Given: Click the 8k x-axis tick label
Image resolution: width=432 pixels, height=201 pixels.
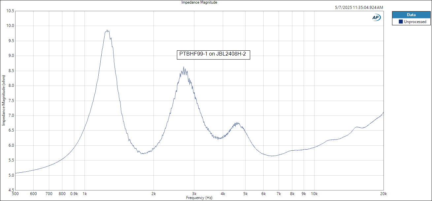Looking at the screenshot, I should point(292,194).
